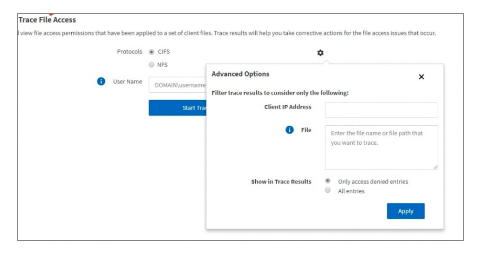Image resolution: width=477 pixels, height=257 pixels.
Task: Click the Advanced Options popup title
Action: click(240, 74)
